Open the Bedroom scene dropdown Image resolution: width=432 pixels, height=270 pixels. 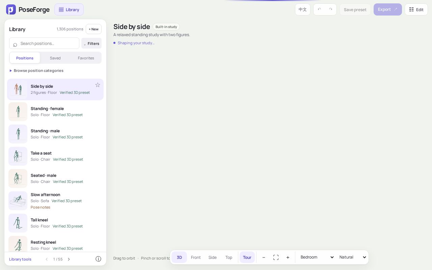pyautogui.click(x=317, y=257)
